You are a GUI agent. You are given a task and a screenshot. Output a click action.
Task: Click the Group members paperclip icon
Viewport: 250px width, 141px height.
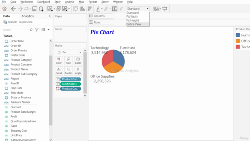pos(106,9)
